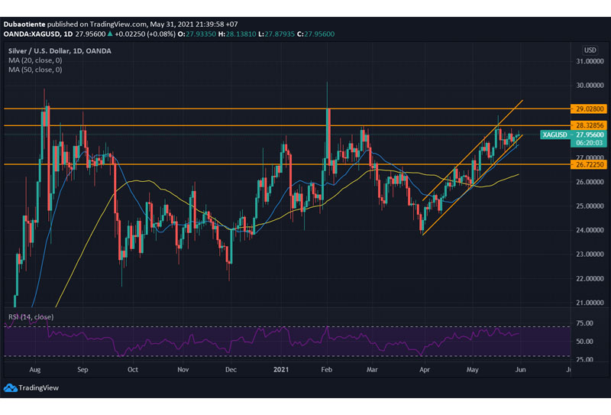Screen dimensions: 611x415
Task: Click the MA (50, close, 0) indicator label
Action: [35, 70]
